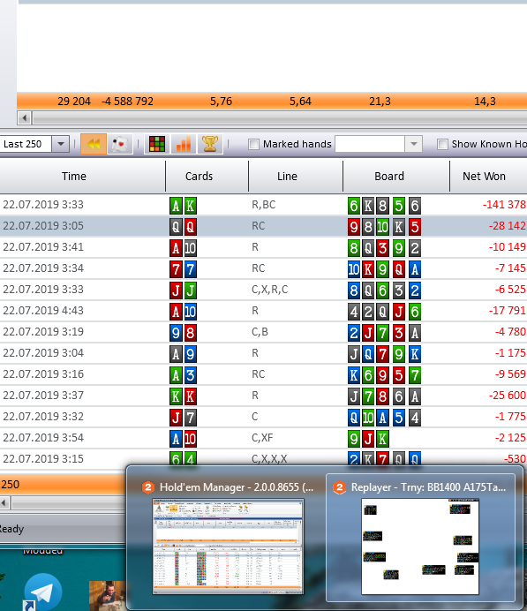Select the A3 hand losing -9 569
527x611 pixels.
point(263,374)
